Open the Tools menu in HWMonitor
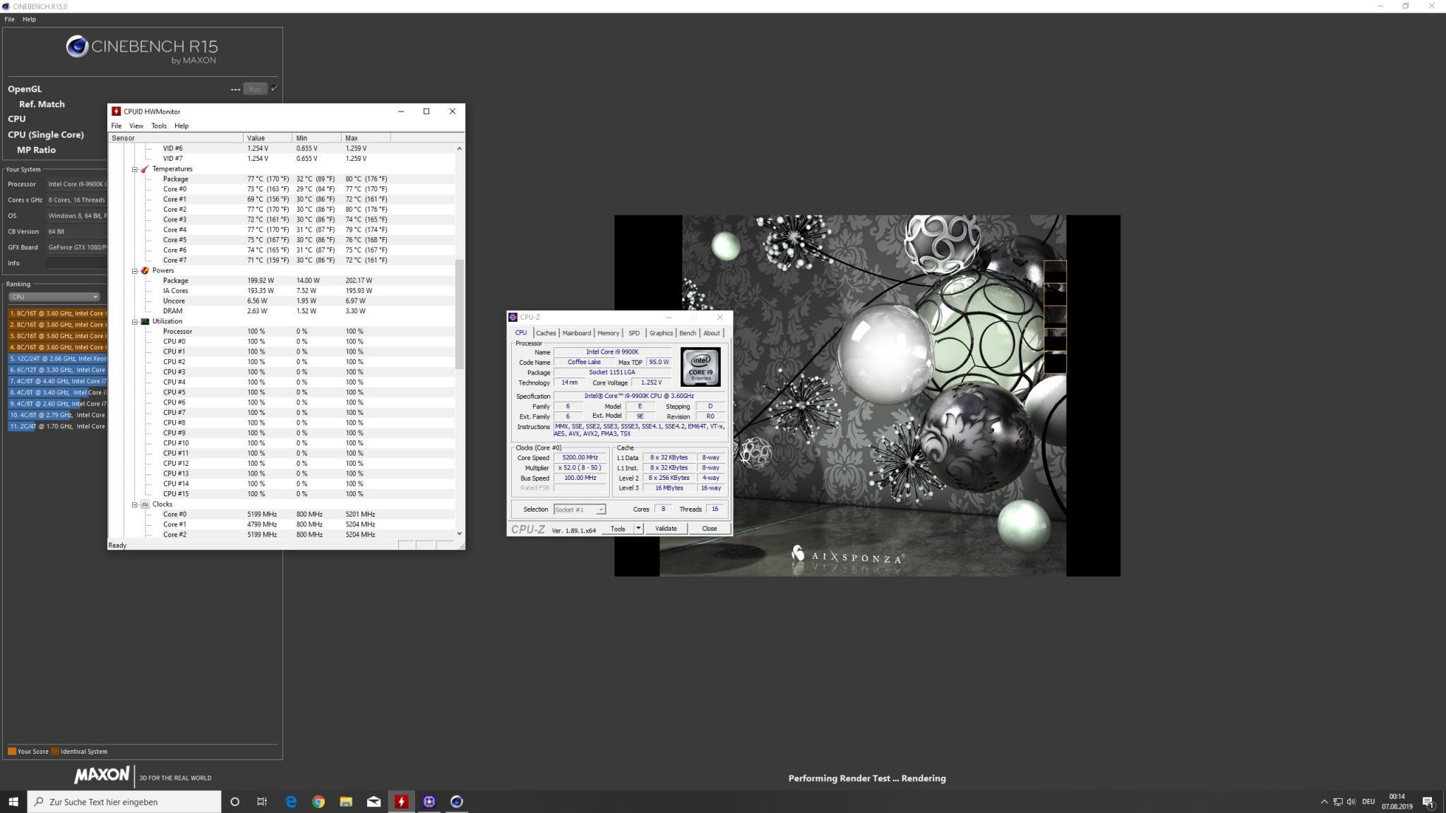 (x=159, y=126)
